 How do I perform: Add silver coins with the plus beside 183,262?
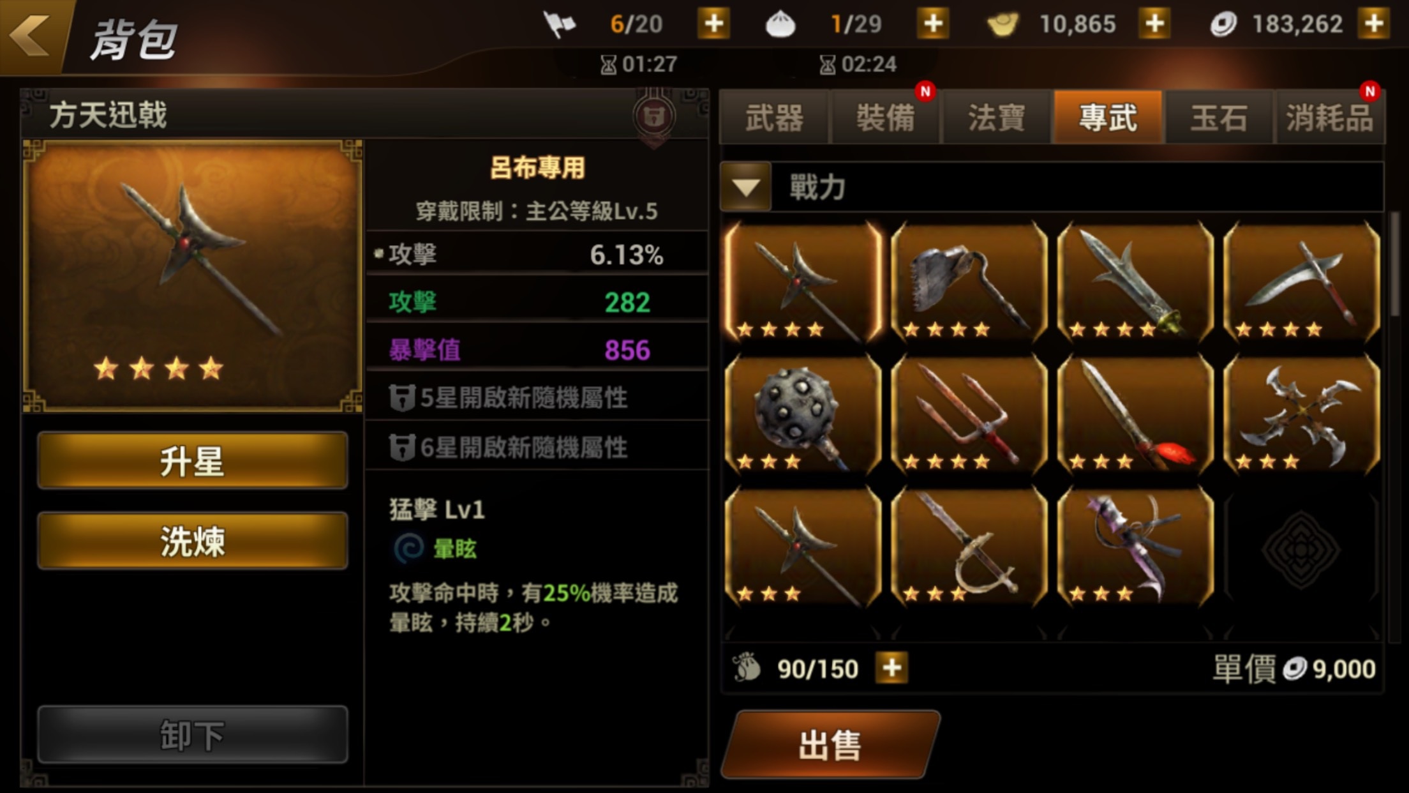tap(1374, 24)
